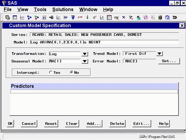The height and width of the screenshot is (140, 186).
Task: Open the View menu
Action: point(23,9)
